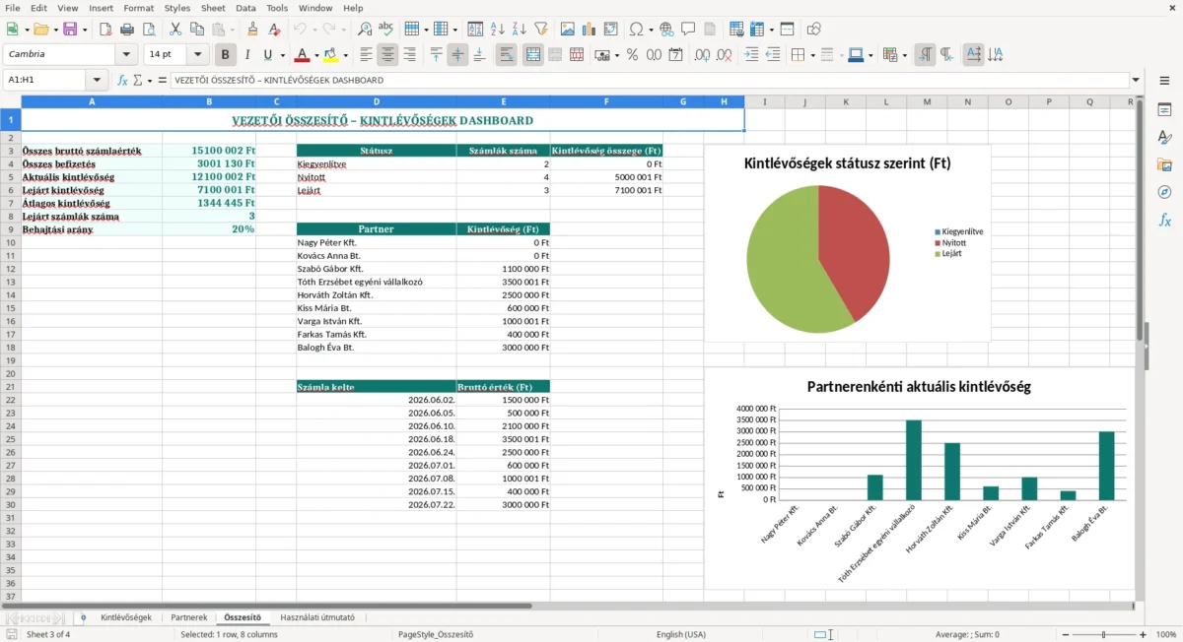Click Sort Ascending icon
The height and width of the screenshot is (642, 1183).
498,29
